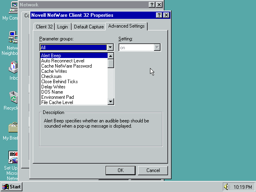The image size is (256, 192).
Task: Select Close Behind Ticks parameter
Action: point(74,82)
